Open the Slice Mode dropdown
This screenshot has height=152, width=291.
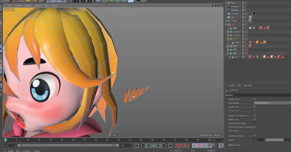point(272,103)
